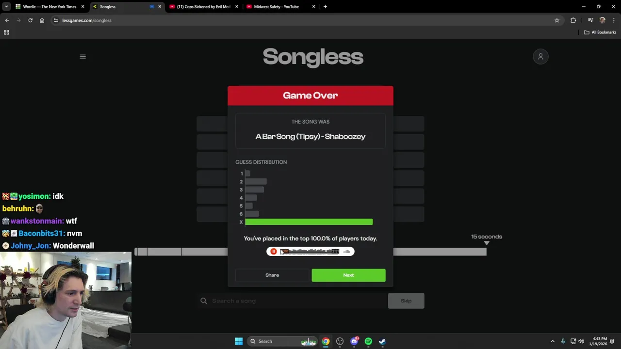621x349 pixels.
Task: Close the Cops Sickened YouTube tab
Action: [237, 7]
